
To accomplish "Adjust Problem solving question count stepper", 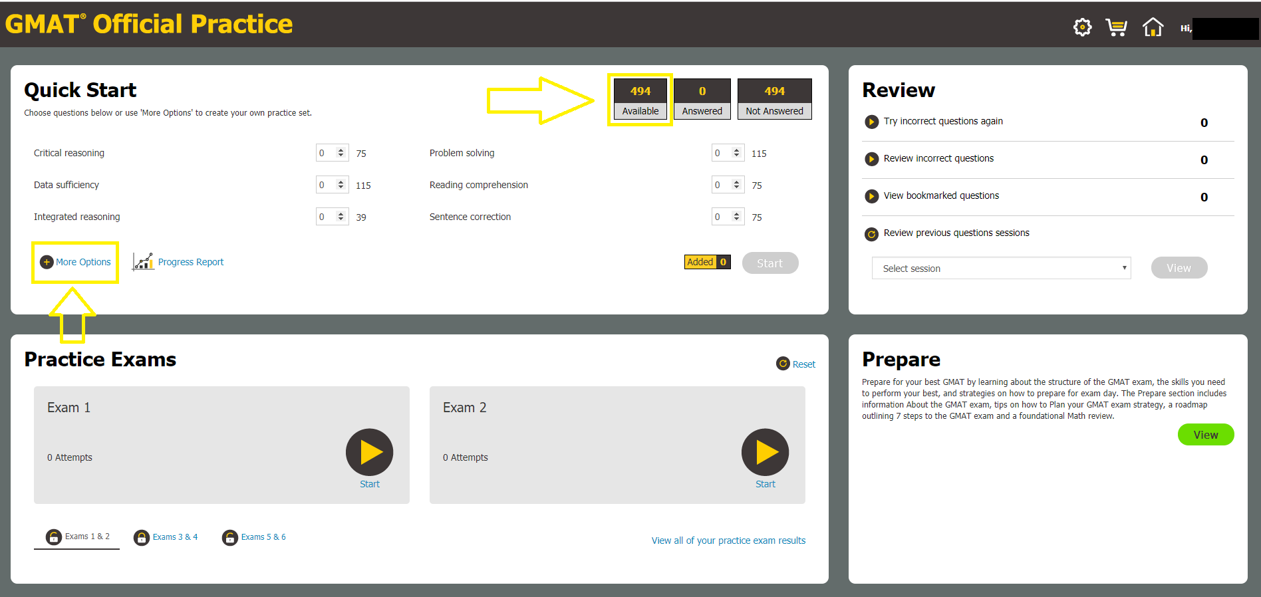I will click(x=736, y=153).
